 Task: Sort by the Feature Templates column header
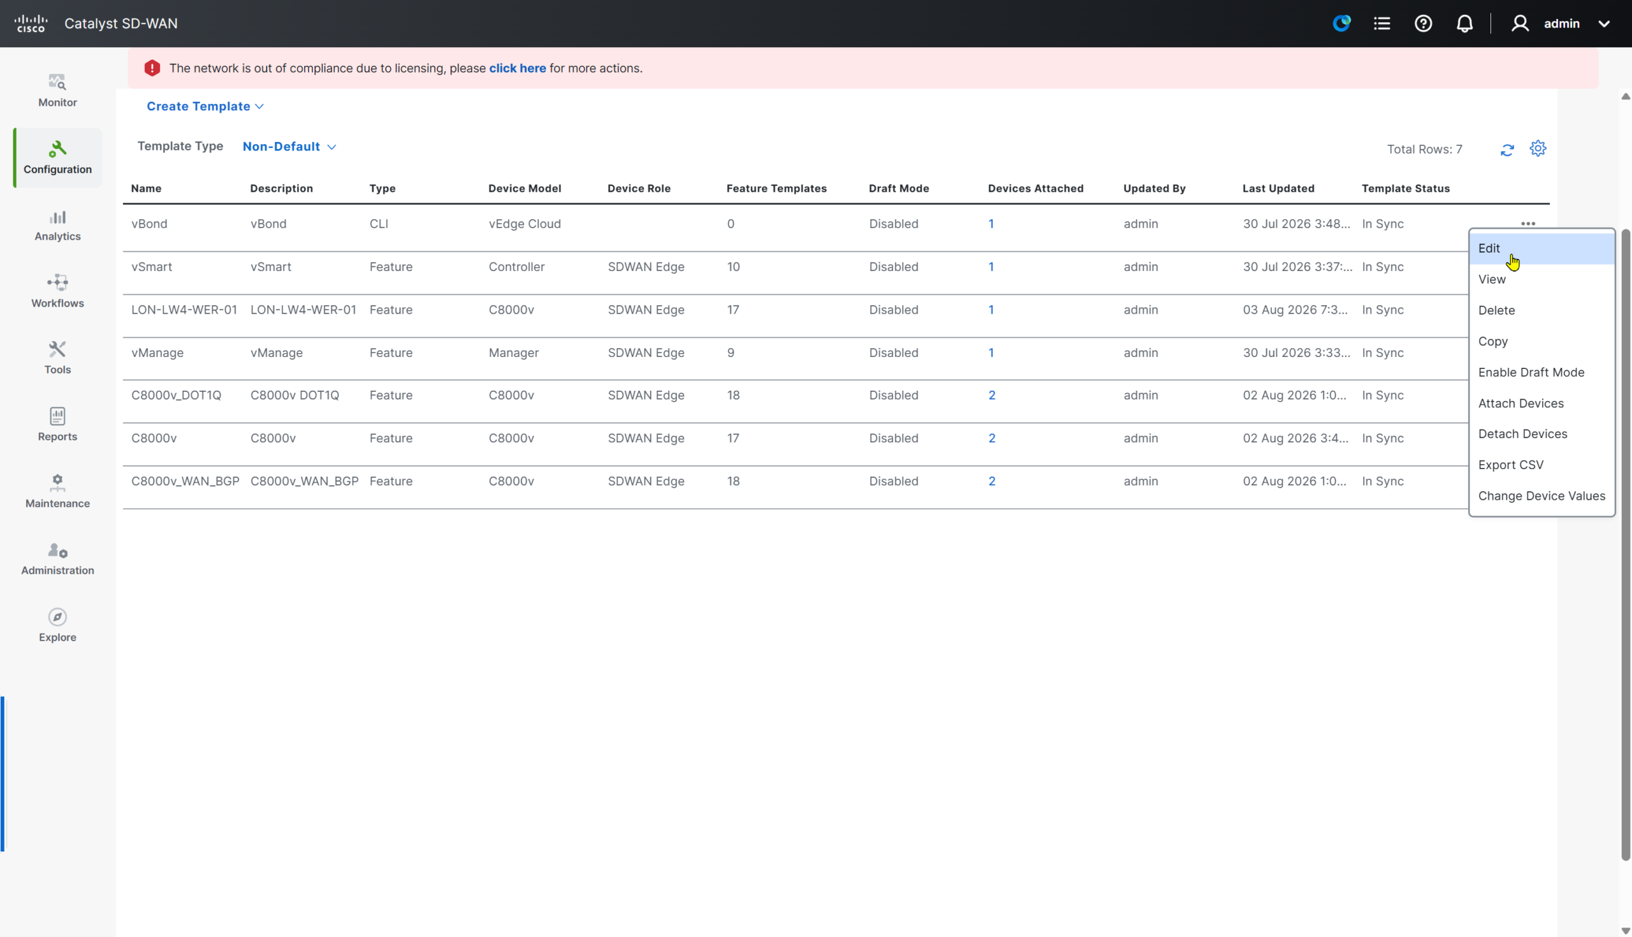(x=776, y=189)
